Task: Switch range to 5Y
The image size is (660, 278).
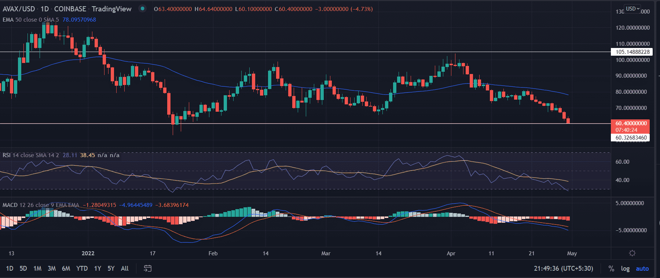Action: 111,268
